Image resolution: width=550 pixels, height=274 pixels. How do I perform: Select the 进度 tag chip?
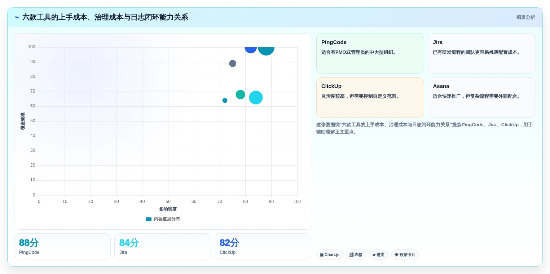pyautogui.click(x=378, y=255)
